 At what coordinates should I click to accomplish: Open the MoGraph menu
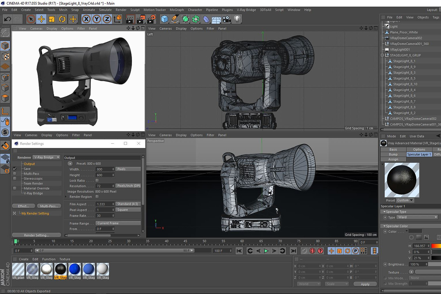[177, 10]
